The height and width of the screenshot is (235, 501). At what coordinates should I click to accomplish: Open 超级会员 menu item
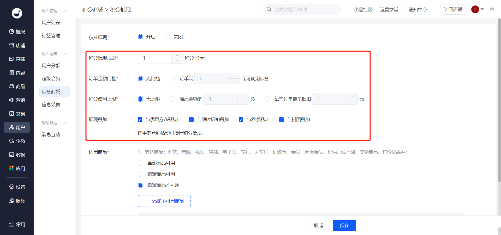(x=51, y=78)
